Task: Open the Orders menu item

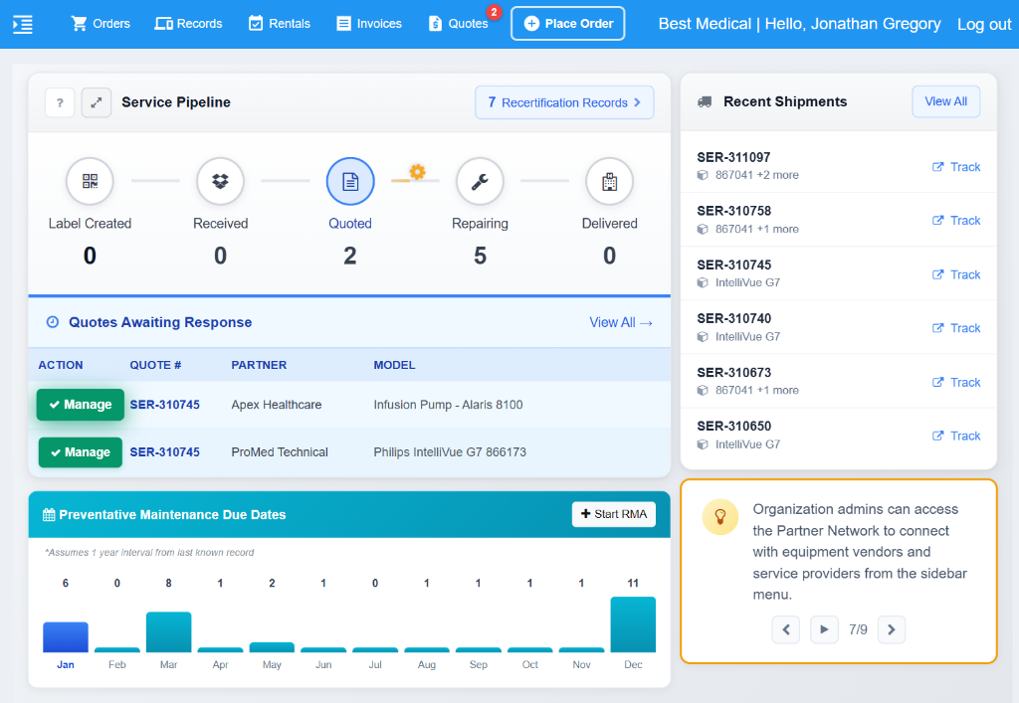Action: (100, 23)
